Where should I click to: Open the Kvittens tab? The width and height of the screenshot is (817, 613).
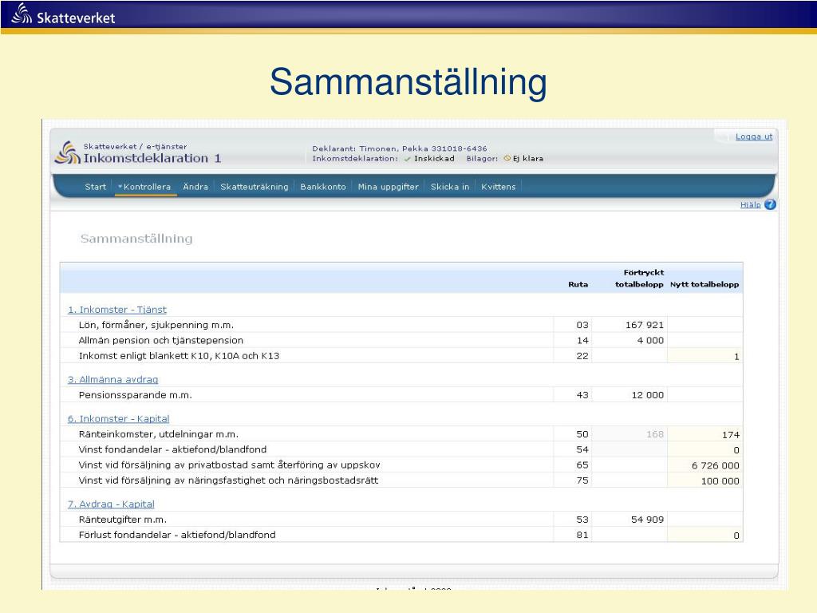tap(498, 187)
